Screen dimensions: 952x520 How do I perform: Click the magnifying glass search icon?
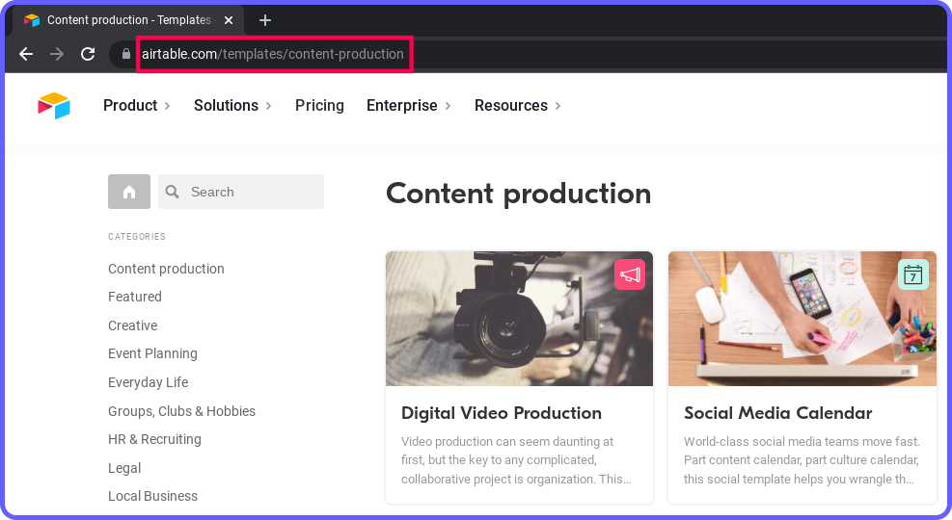[x=173, y=192]
